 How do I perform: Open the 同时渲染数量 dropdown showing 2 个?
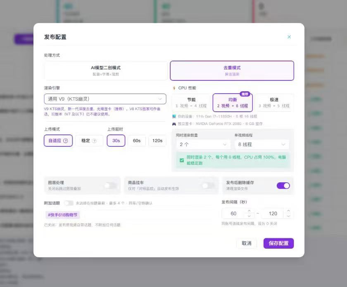(x=203, y=144)
